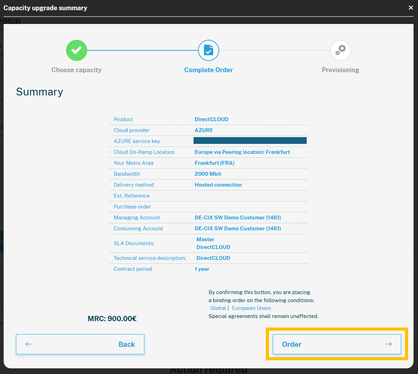Click the 'AZURE' cloud provider value

tap(204, 130)
